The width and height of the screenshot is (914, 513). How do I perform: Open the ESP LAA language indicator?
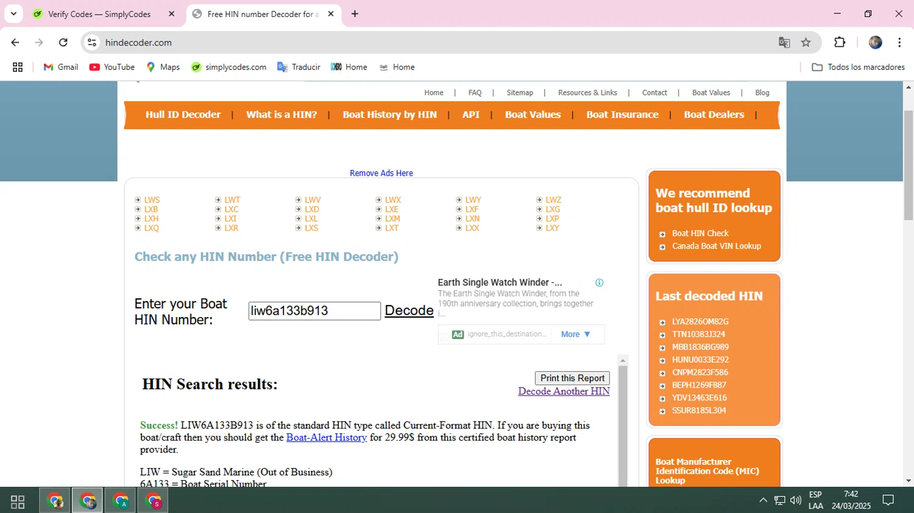(816, 500)
